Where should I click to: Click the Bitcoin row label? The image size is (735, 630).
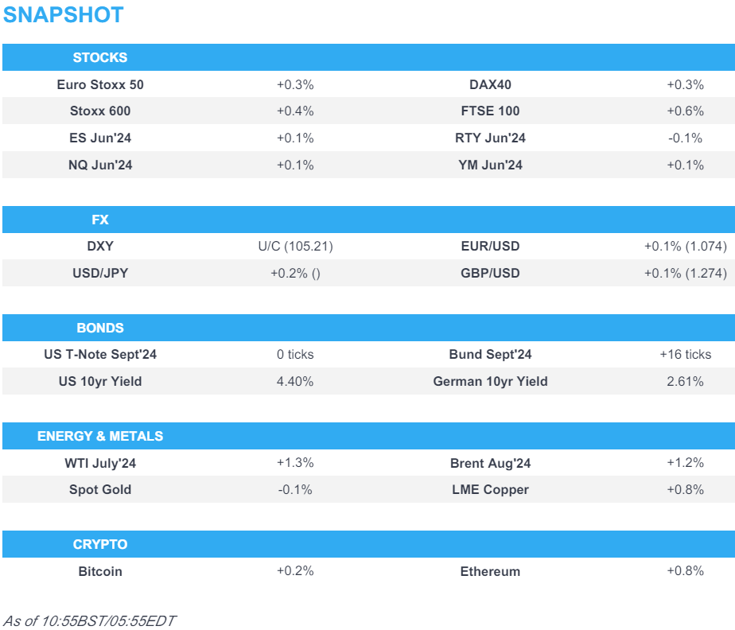(100, 571)
